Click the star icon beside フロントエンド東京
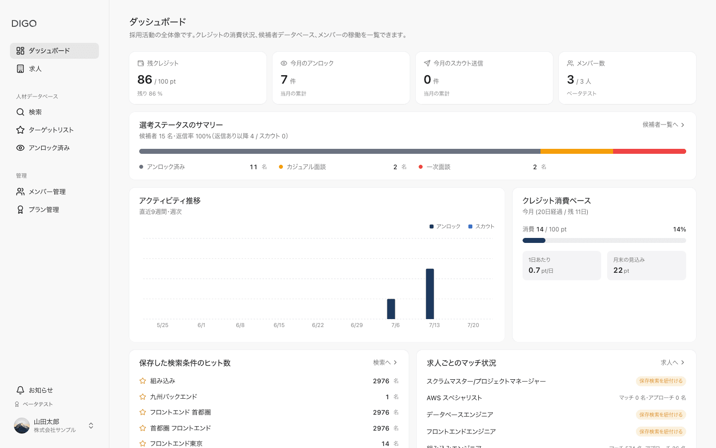 pos(143,444)
